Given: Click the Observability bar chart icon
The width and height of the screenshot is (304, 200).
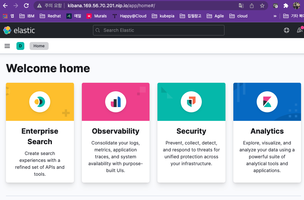Looking at the screenshot, I should click(x=116, y=102).
